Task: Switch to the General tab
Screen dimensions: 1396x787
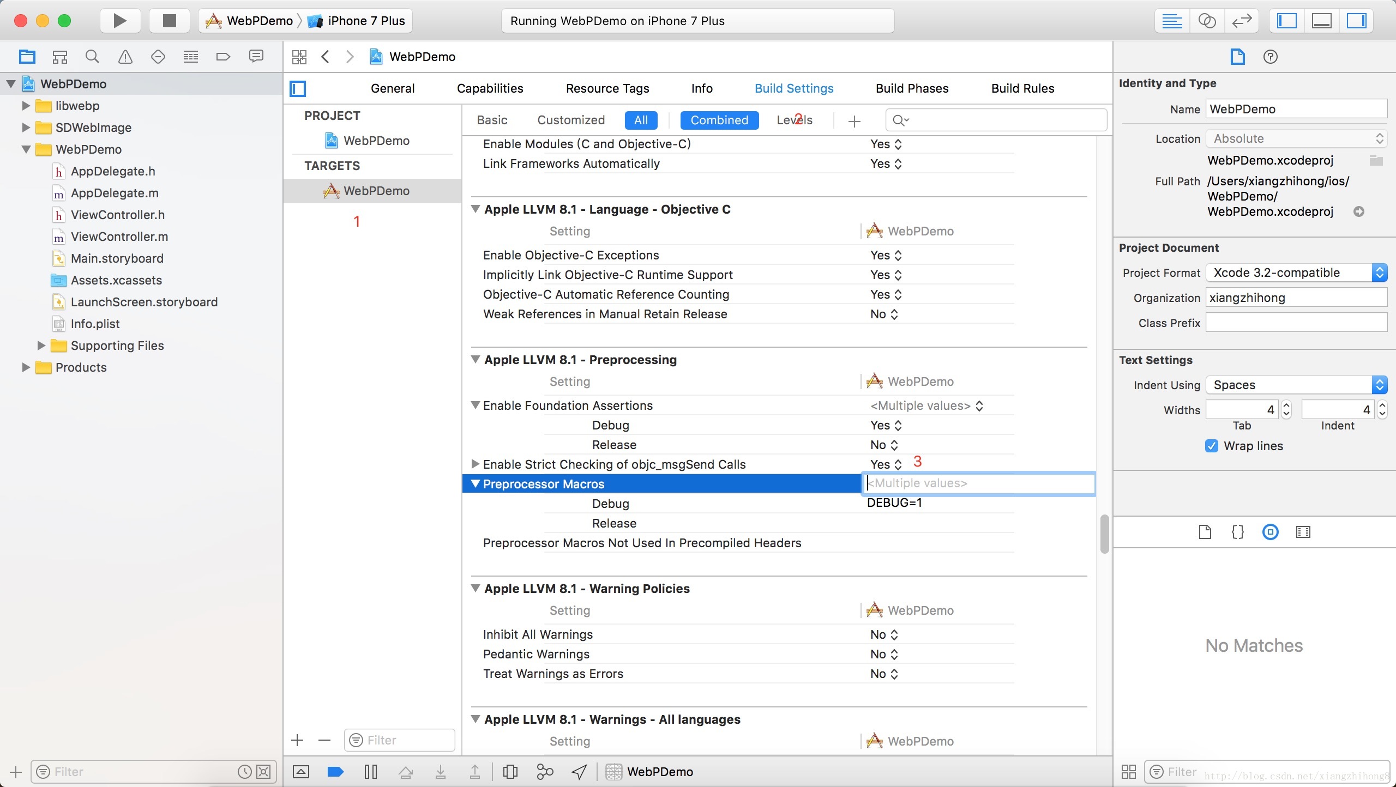Action: pyautogui.click(x=393, y=88)
